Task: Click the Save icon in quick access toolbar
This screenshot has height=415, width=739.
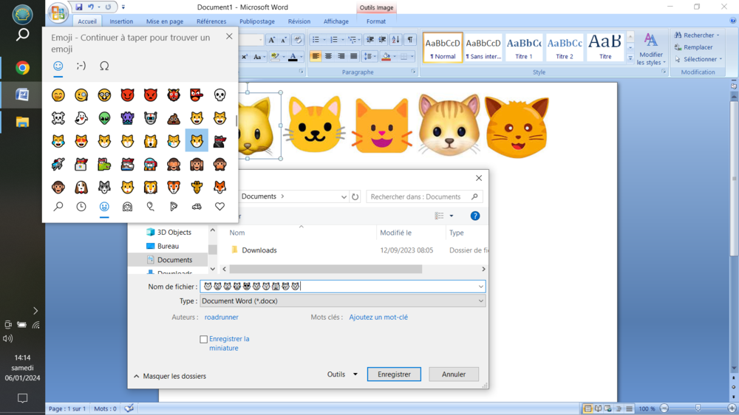Action: pos(79,7)
